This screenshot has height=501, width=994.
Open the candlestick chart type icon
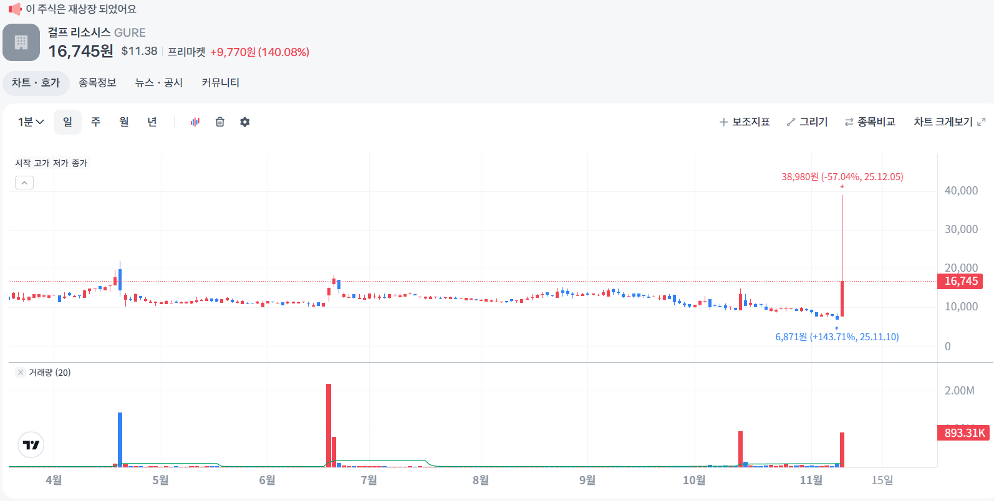tap(195, 122)
